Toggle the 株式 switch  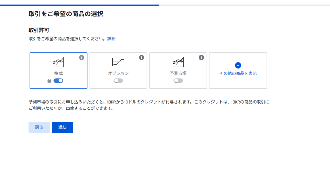click(58, 81)
